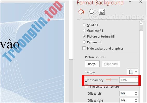Increase Offset left with up arrow

click(x=136, y=92)
